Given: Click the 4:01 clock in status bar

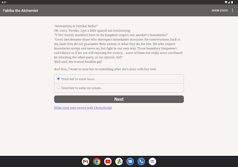Looking at the screenshot, I should tap(4, 2).
